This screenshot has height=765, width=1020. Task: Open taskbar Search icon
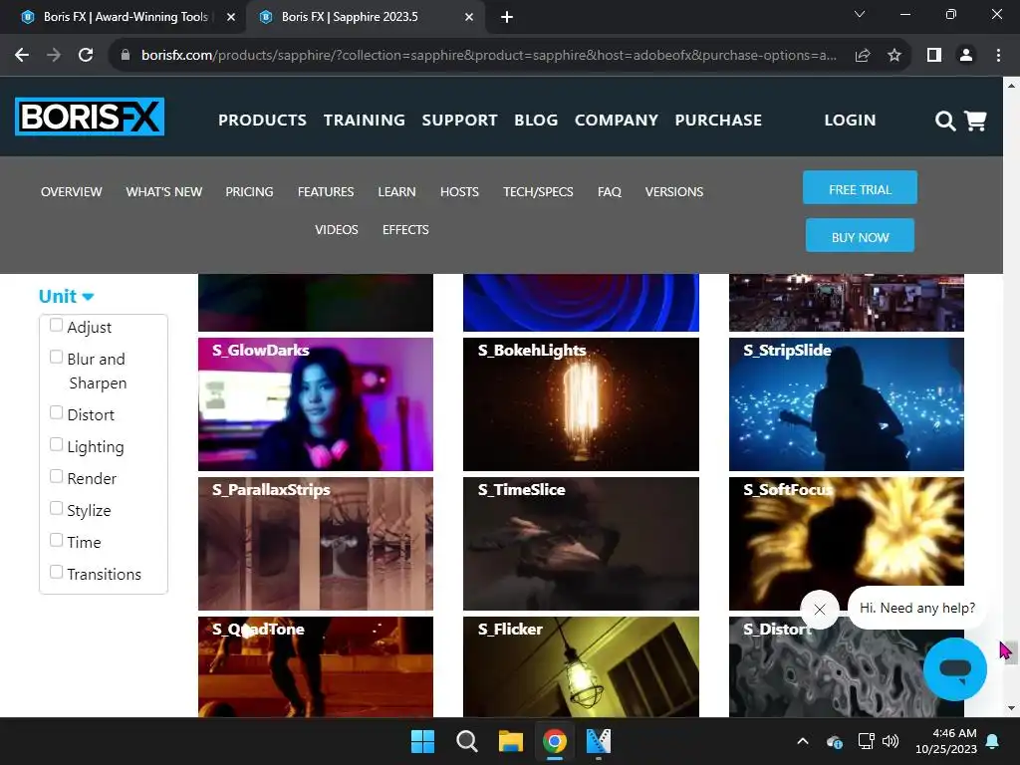pos(466,741)
